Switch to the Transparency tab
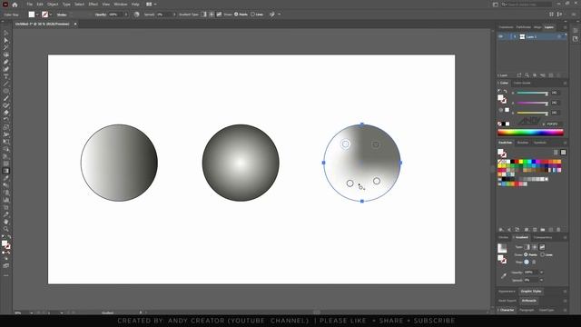Screen dimensions: 581x327 543,237
